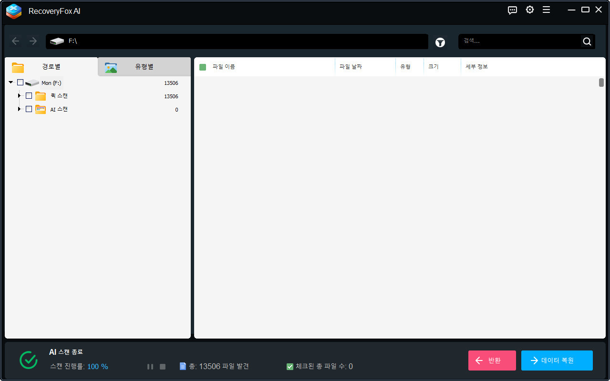Select the 경로별 tab

click(51, 67)
